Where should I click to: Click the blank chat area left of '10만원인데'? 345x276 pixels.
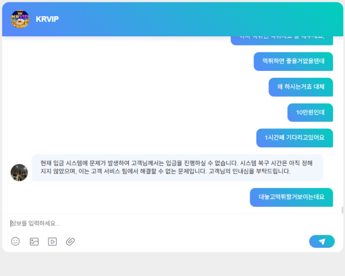pyautogui.click(x=144, y=112)
